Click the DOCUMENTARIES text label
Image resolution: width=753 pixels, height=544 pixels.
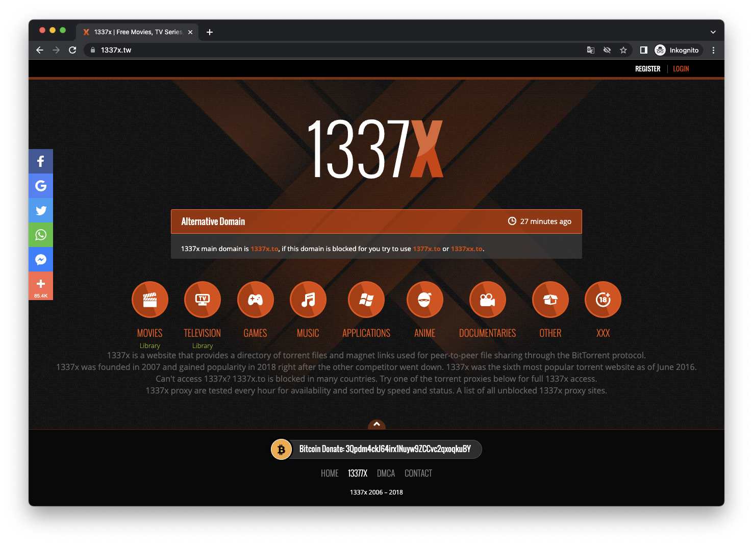pos(488,333)
